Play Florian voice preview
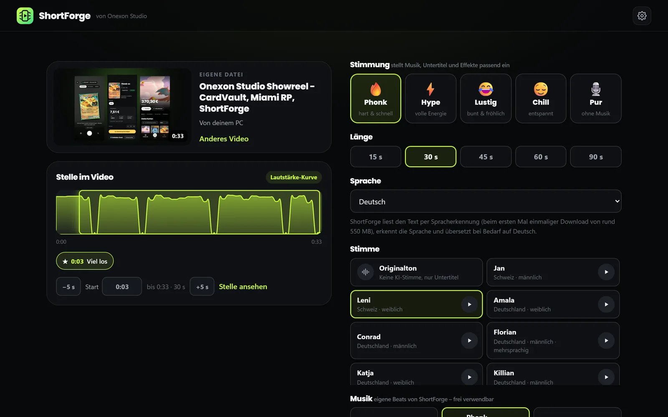Image resolution: width=668 pixels, height=417 pixels. (606, 341)
